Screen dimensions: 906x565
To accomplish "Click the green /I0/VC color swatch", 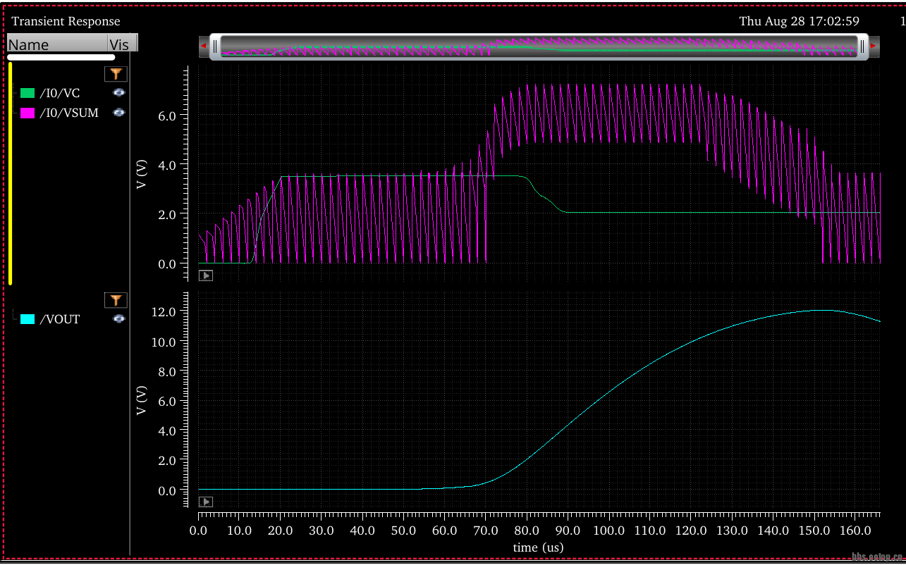I will coord(27,93).
